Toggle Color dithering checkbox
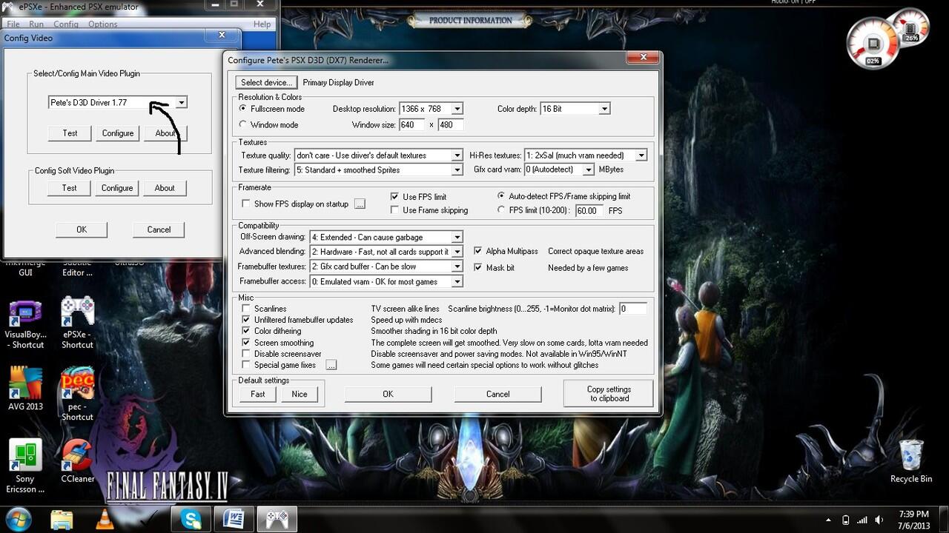Image resolution: width=949 pixels, height=533 pixels. 247,331
